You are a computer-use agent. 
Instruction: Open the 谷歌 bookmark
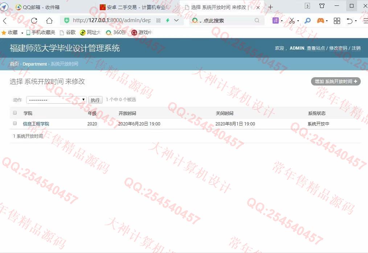68,33
